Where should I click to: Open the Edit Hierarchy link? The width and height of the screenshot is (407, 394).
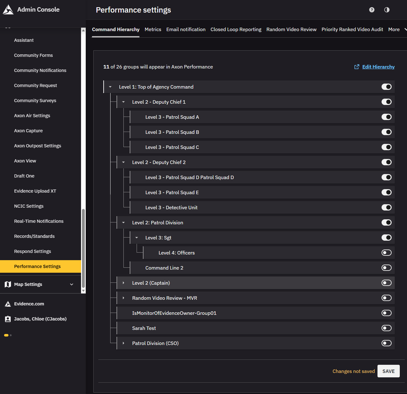click(378, 67)
